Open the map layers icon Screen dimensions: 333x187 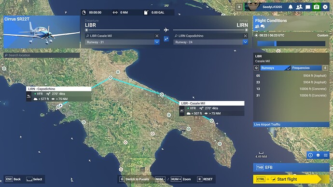click(318, 155)
